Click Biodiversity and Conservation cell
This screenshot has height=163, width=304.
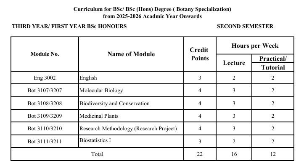[x=131, y=103]
